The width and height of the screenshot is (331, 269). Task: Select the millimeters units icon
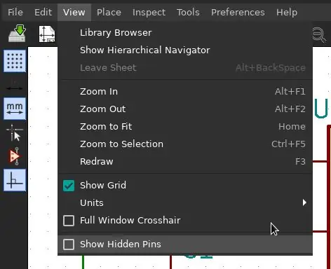15,109
